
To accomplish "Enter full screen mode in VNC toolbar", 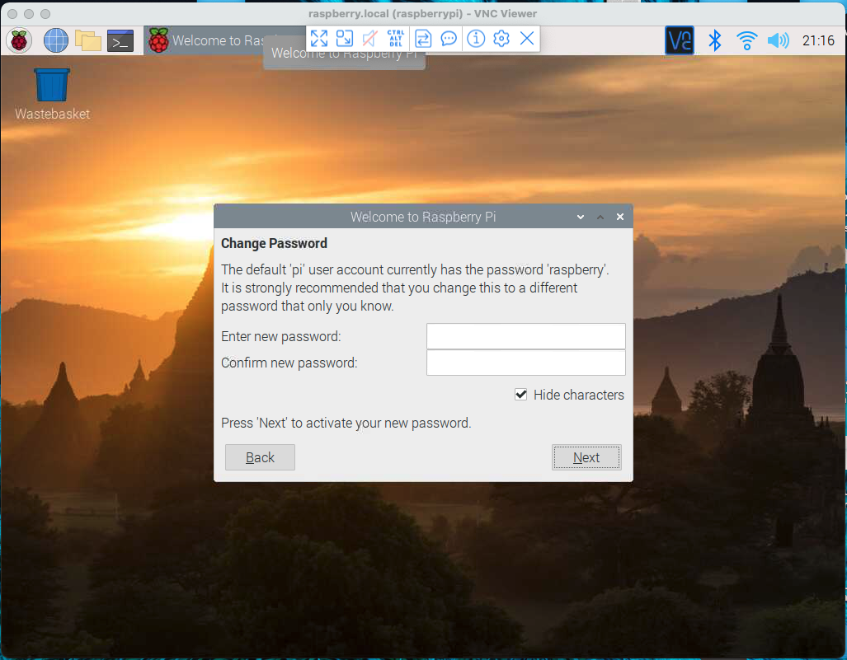I will [x=319, y=39].
